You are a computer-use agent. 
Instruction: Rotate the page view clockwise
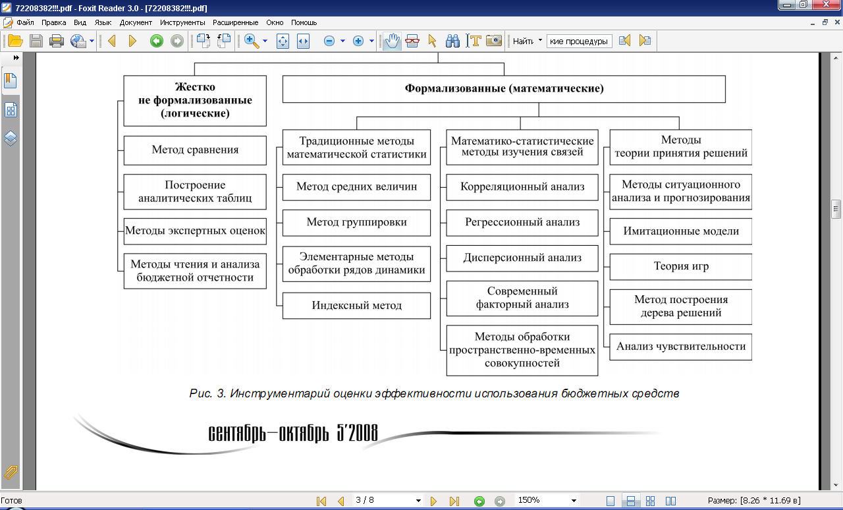[x=203, y=41]
